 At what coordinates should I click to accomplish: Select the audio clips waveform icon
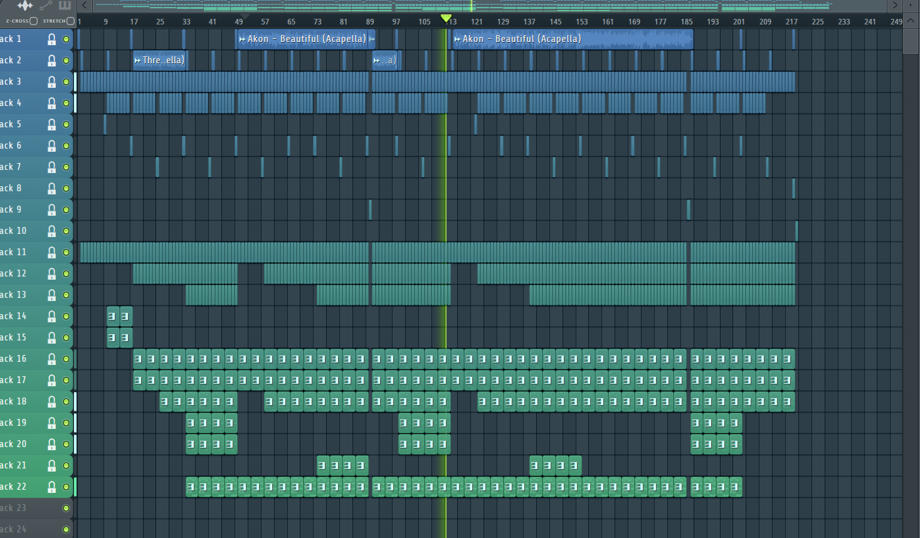tap(24, 6)
